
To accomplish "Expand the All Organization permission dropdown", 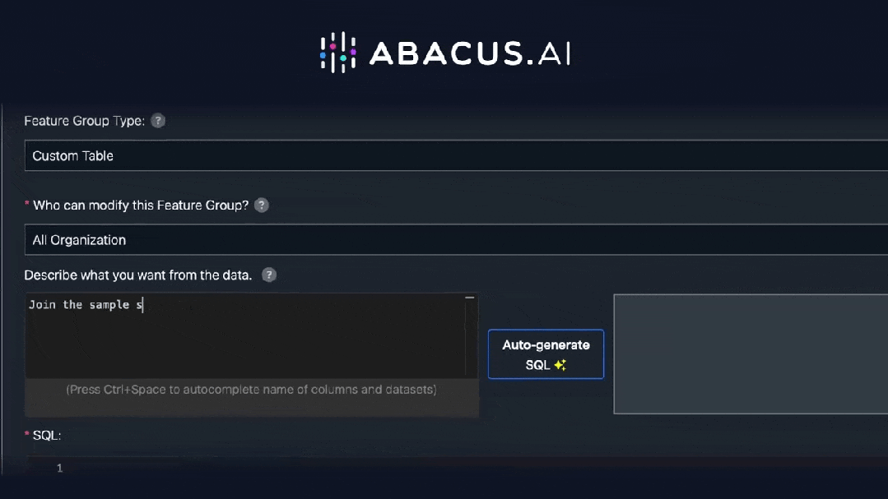I will [456, 240].
